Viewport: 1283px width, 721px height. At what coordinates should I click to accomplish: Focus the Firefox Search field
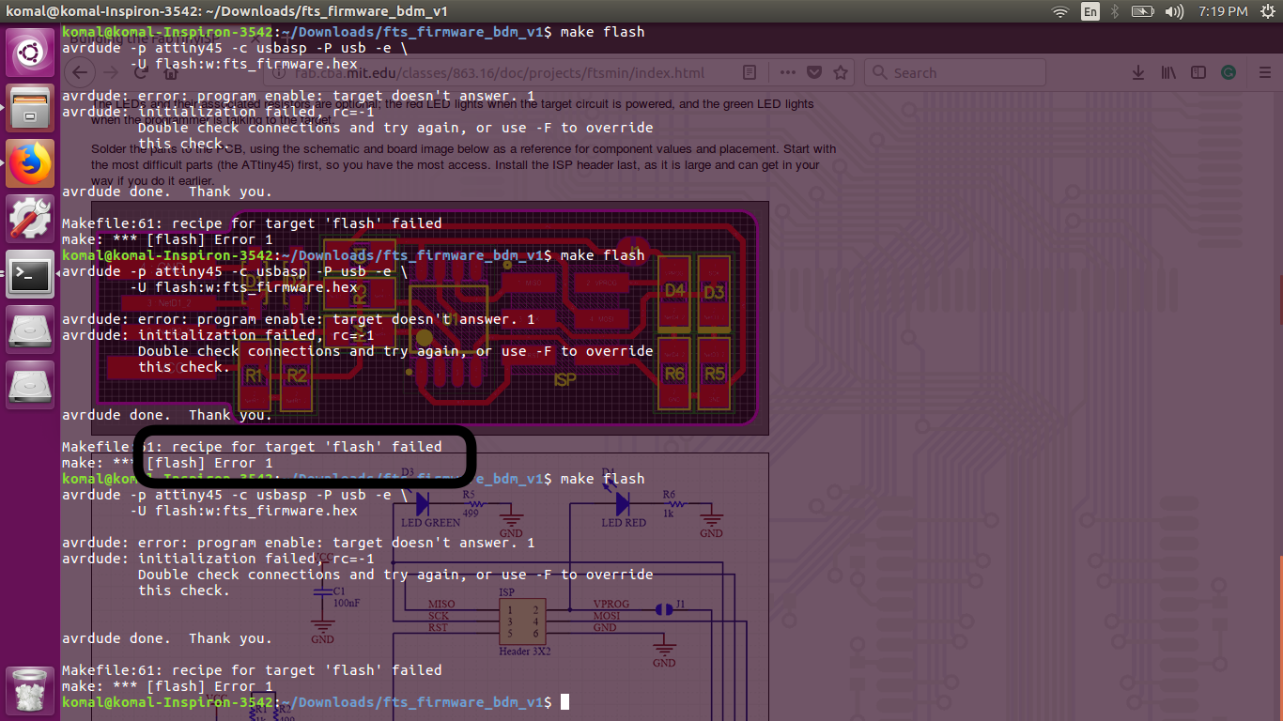[954, 72]
